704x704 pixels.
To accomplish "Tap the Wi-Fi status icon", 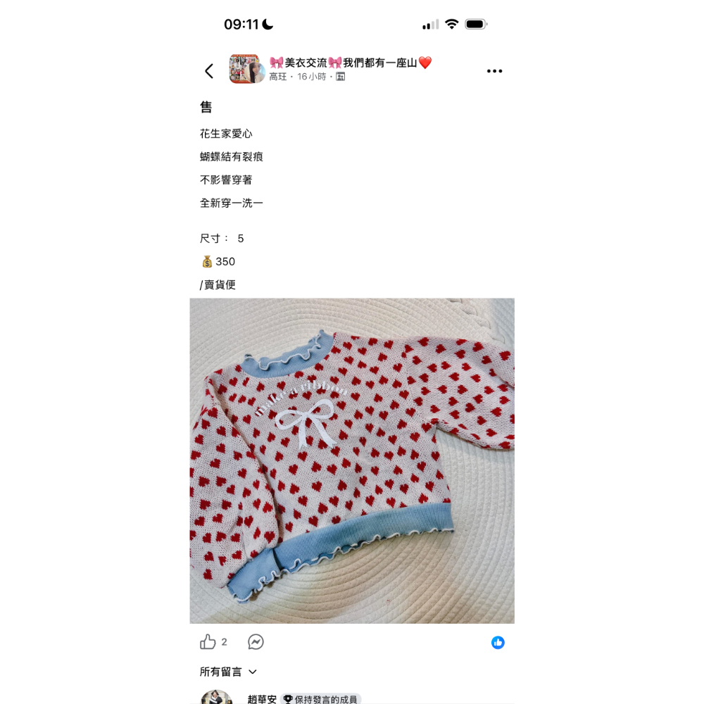I will coord(451,24).
